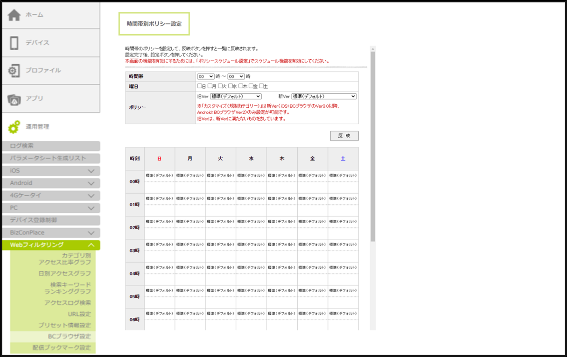Collapse Webフィルタリング with its up chevron
This screenshot has width=567, height=357.
click(91, 245)
